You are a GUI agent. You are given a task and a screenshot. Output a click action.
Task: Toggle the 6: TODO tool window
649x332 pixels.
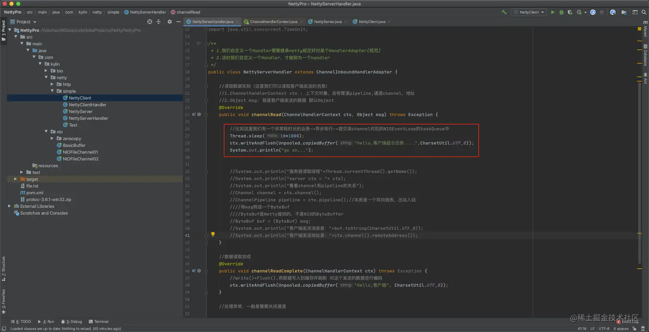click(21, 322)
